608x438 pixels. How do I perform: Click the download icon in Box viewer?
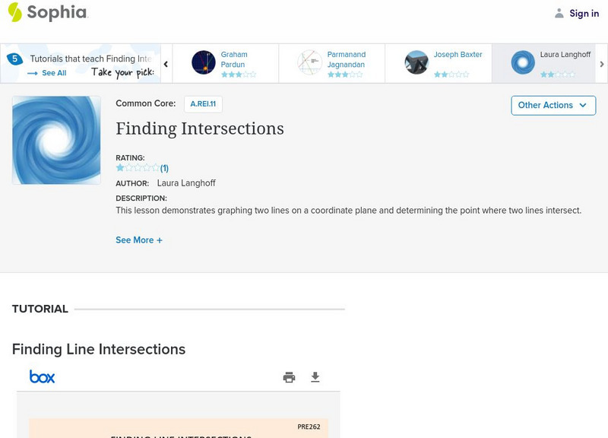point(315,377)
